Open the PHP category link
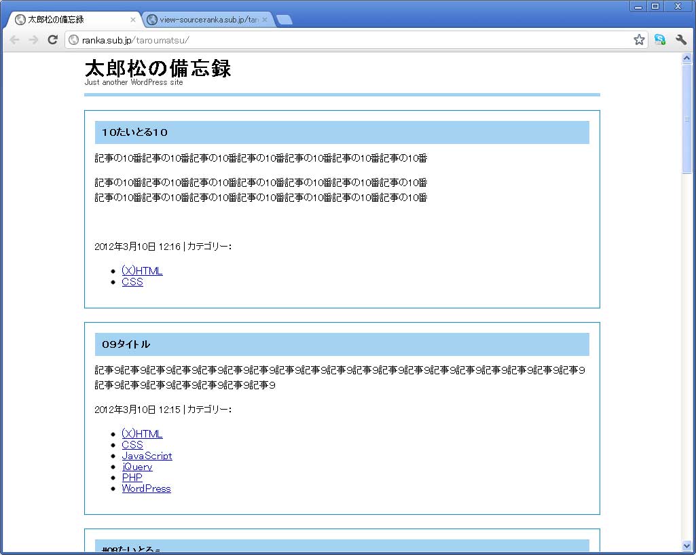The image size is (696, 555). coord(132,478)
